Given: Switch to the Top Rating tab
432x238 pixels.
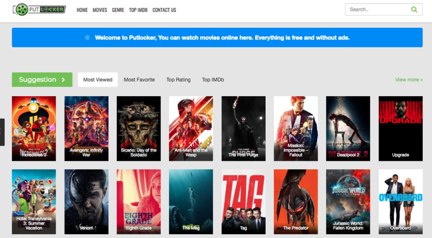Looking at the screenshot, I should (x=178, y=80).
